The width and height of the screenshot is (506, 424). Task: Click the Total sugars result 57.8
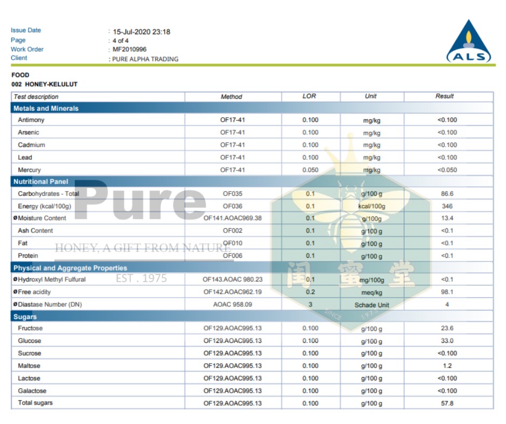point(447,404)
